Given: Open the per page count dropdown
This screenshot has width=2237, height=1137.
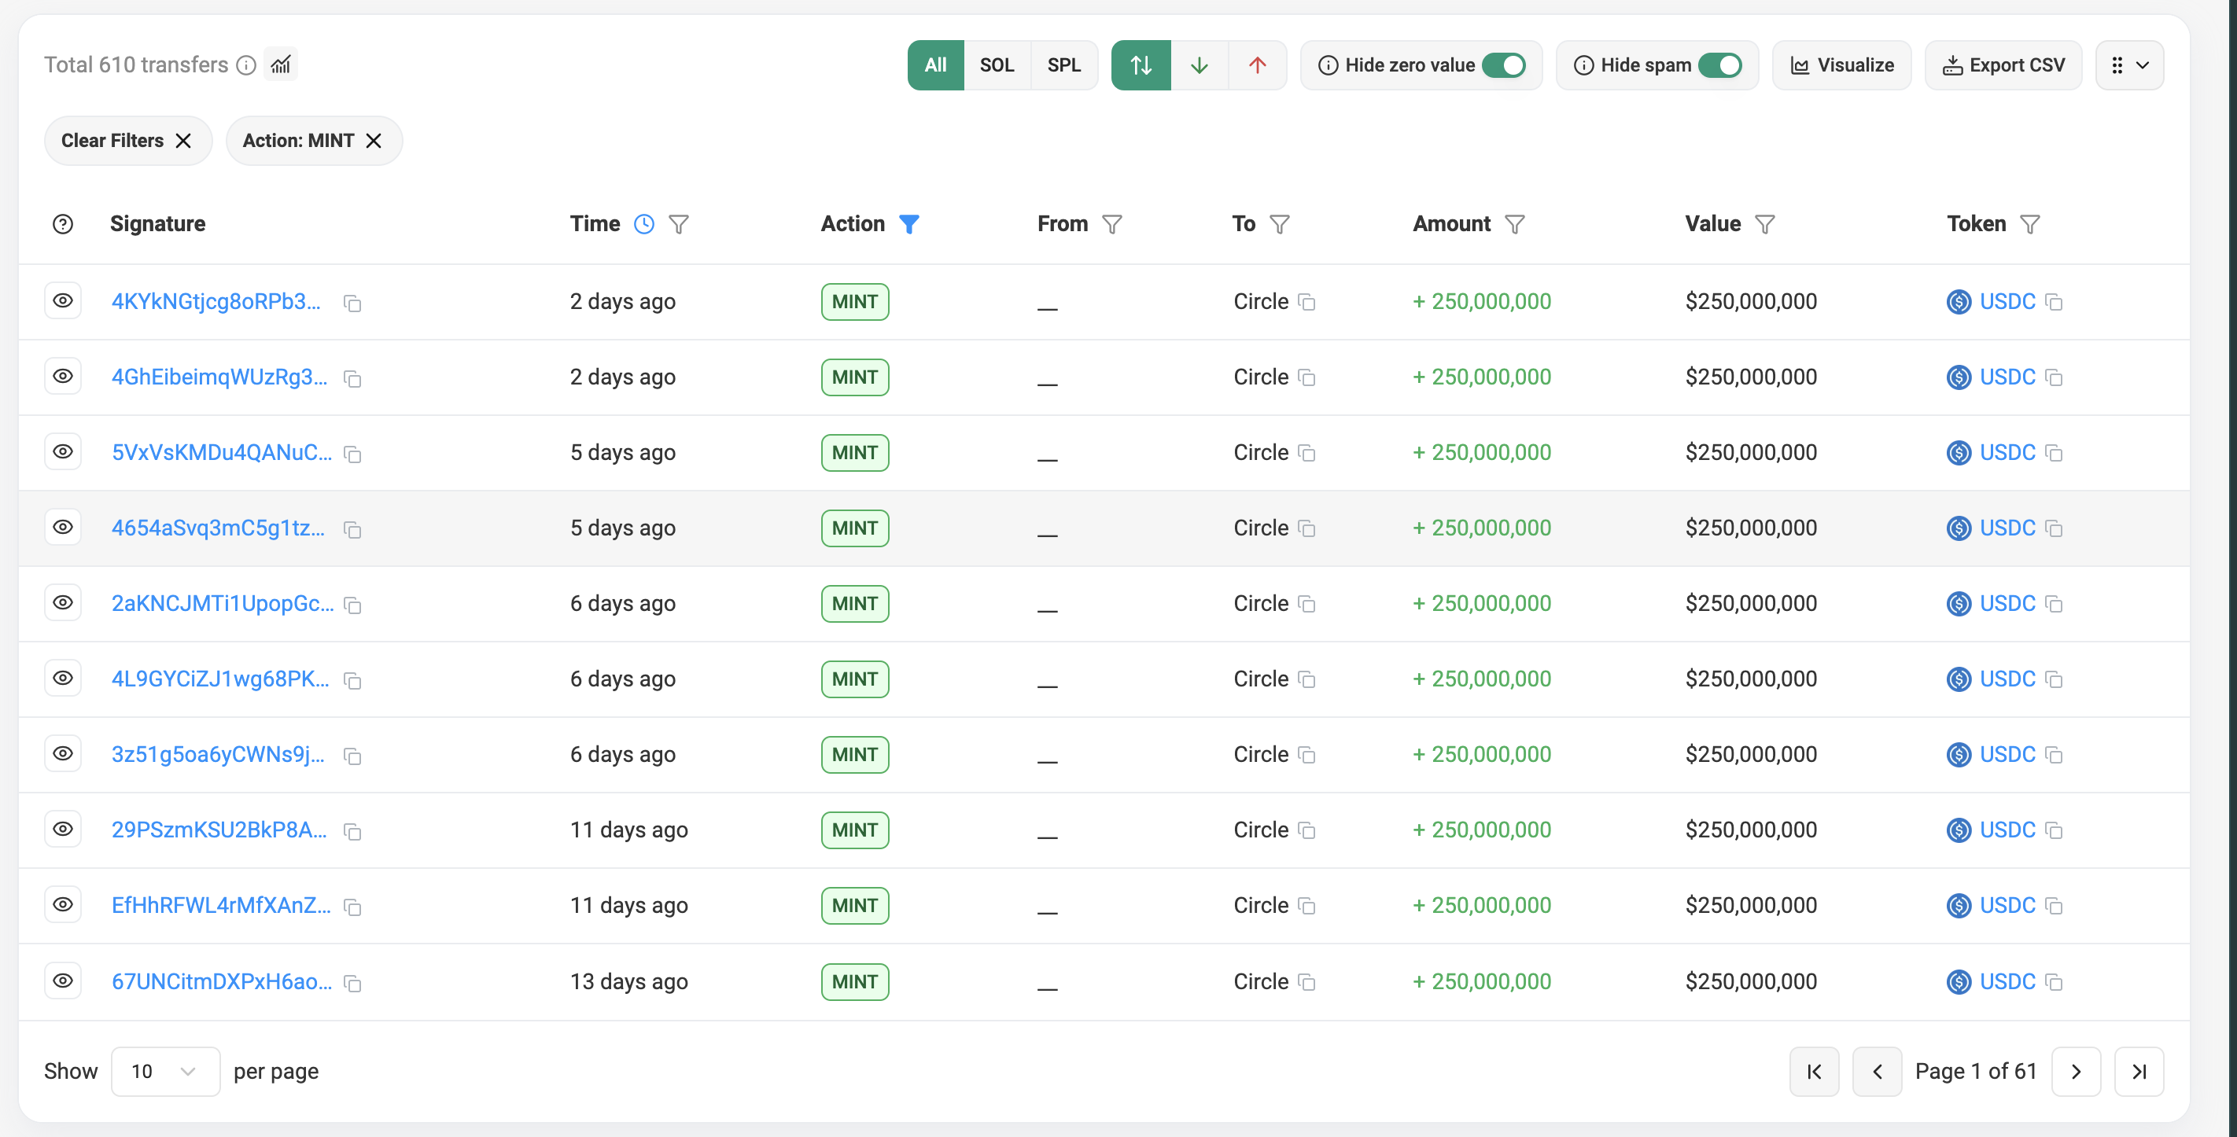Looking at the screenshot, I should point(164,1072).
